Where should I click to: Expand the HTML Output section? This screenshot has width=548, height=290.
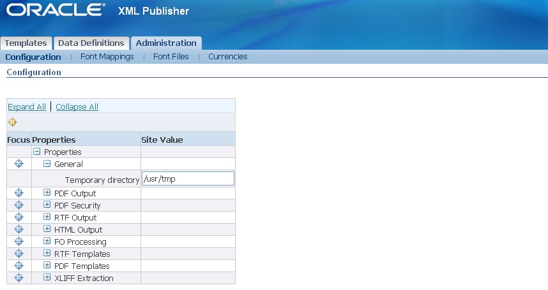click(x=47, y=229)
